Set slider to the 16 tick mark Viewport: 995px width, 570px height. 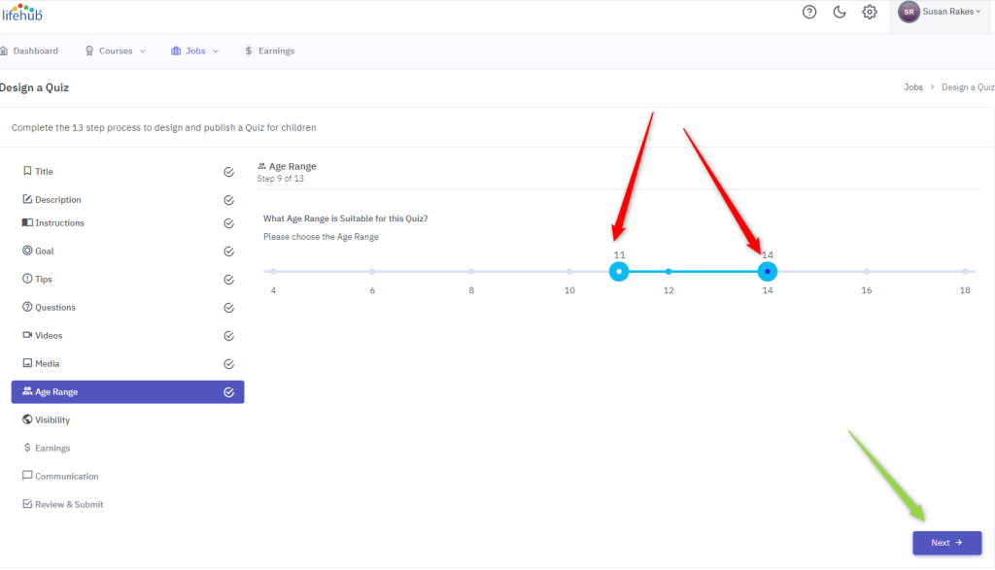(866, 271)
